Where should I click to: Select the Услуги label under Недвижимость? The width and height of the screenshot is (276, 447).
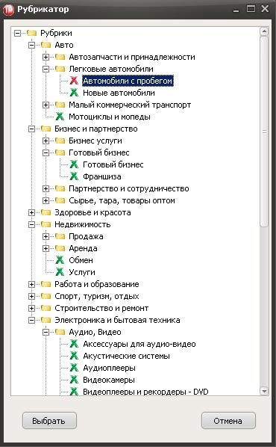(x=82, y=273)
